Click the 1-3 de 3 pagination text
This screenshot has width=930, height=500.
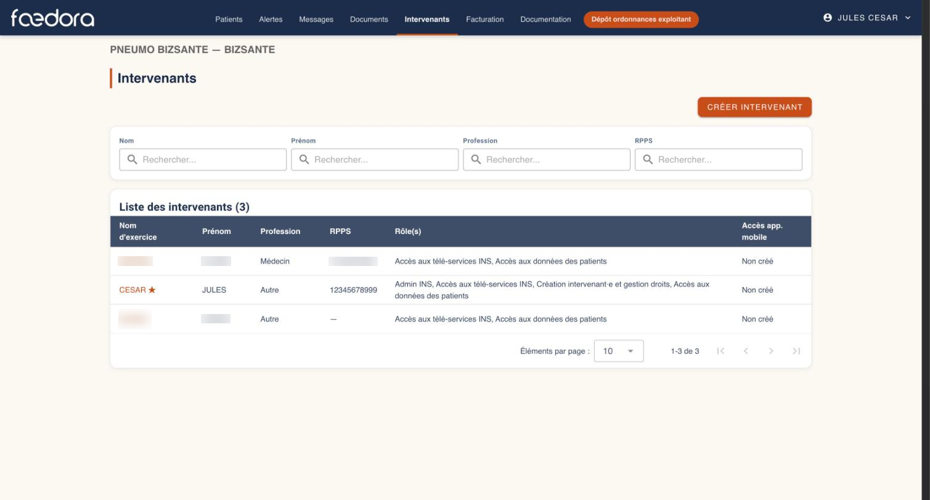click(685, 351)
